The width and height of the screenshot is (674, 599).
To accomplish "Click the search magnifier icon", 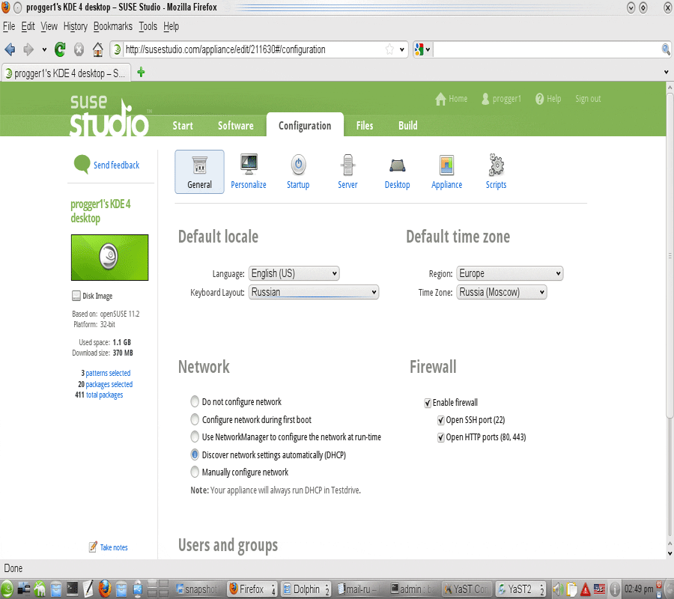I will (x=666, y=49).
